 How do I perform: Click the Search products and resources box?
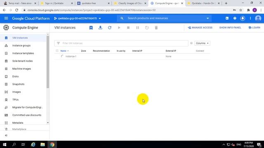(164, 18)
